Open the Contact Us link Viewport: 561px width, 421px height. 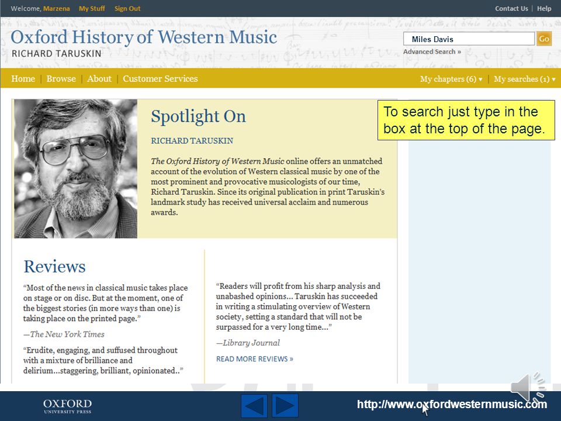point(511,8)
